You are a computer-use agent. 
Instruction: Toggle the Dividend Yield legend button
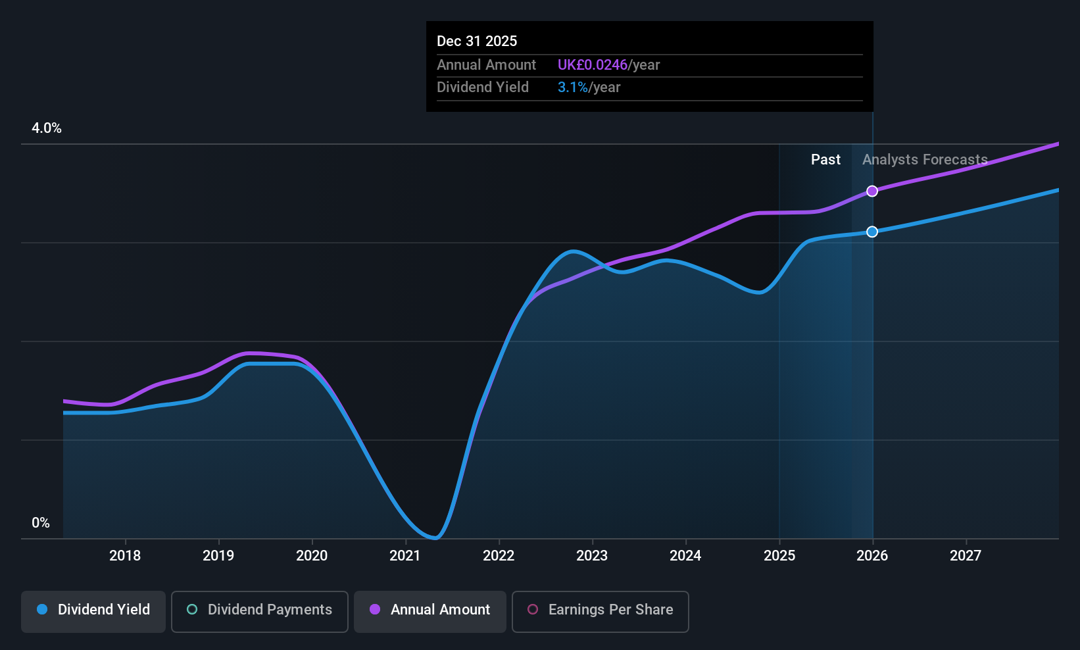click(x=93, y=612)
